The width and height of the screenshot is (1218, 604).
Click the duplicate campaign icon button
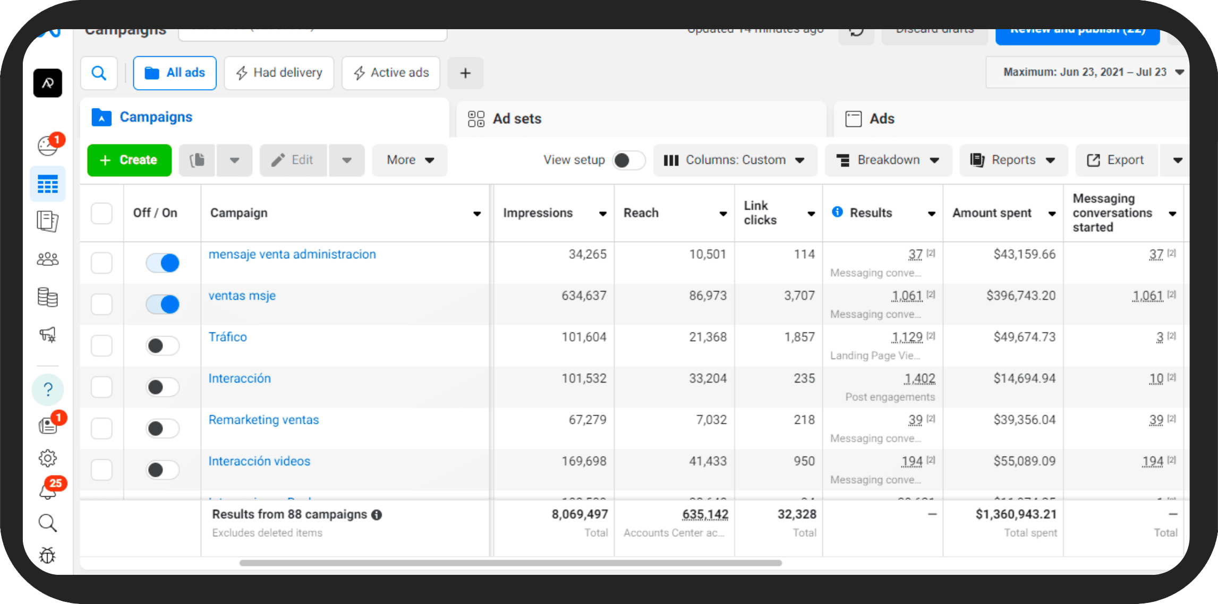(197, 160)
